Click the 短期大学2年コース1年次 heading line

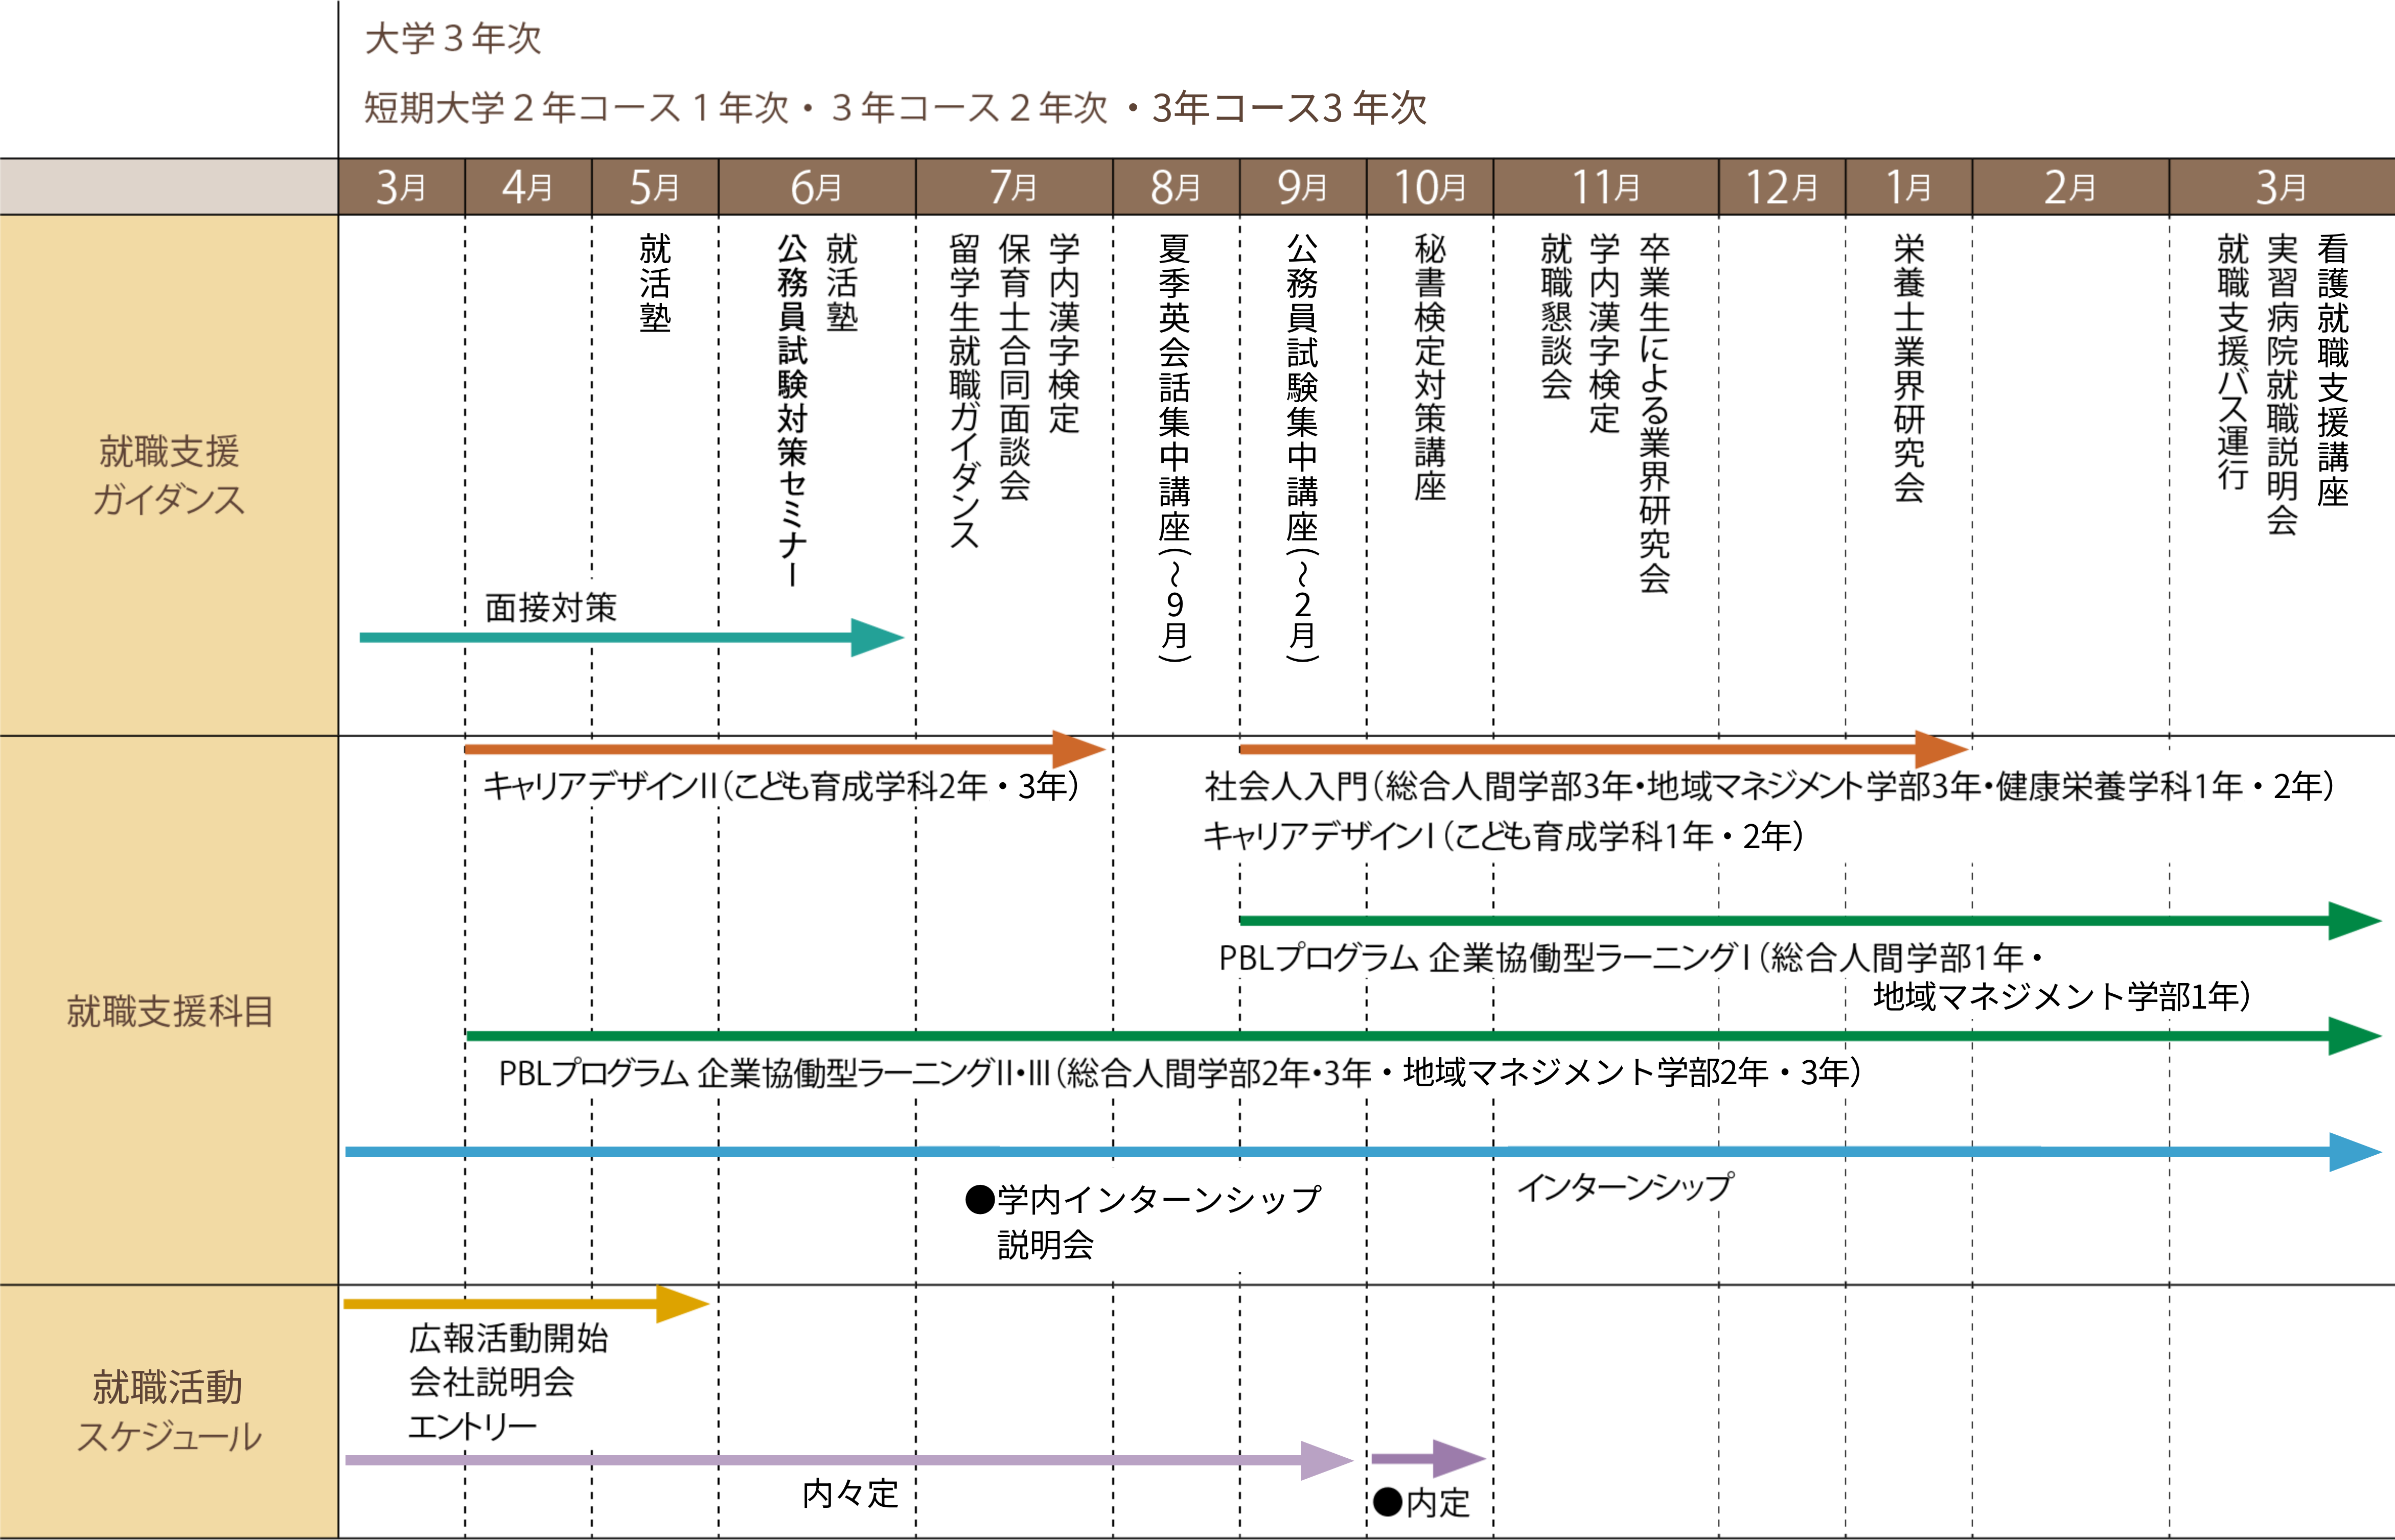pyautogui.click(x=895, y=108)
